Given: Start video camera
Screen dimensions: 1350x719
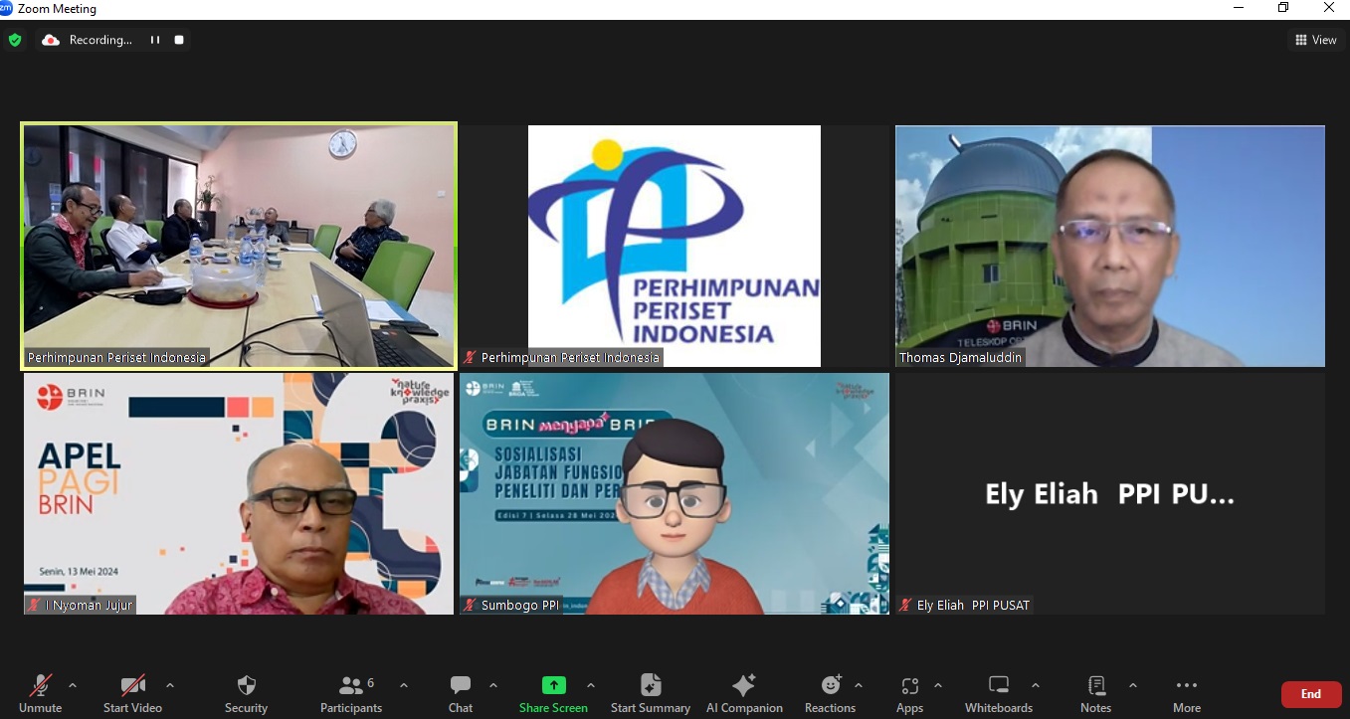Looking at the screenshot, I should 132,693.
